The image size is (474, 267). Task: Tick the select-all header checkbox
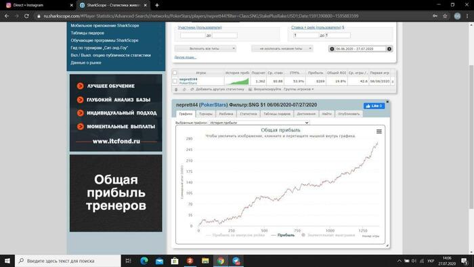click(175, 73)
